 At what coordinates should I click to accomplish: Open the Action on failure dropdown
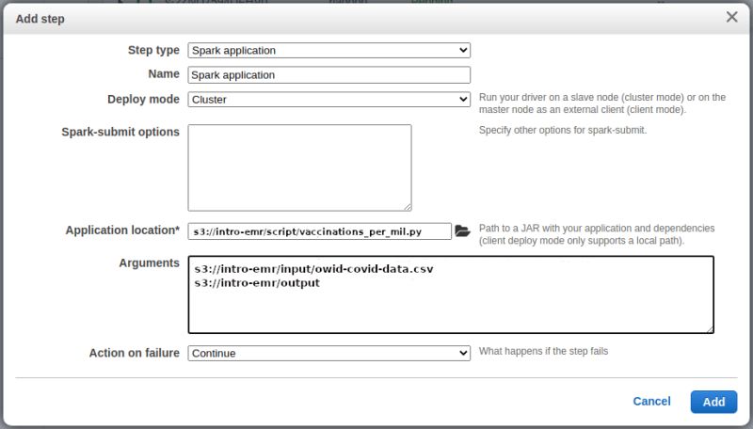pyautogui.click(x=328, y=353)
